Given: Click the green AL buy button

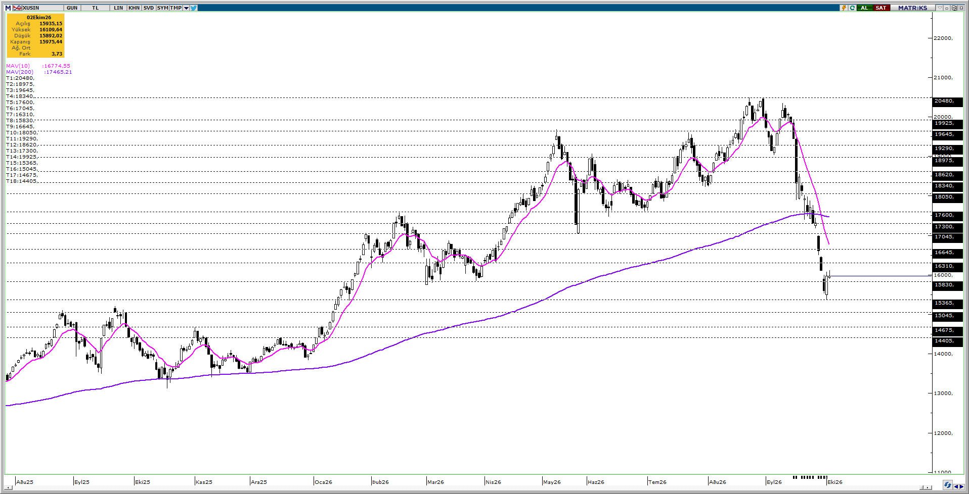Looking at the screenshot, I should click(865, 8).
